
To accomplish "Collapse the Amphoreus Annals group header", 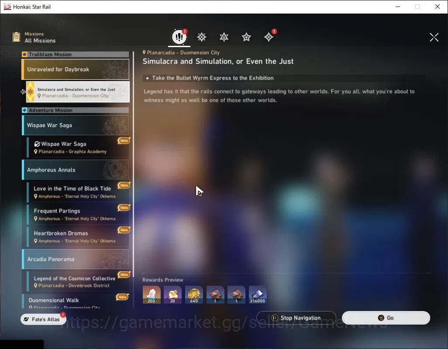I will point(76,170).
